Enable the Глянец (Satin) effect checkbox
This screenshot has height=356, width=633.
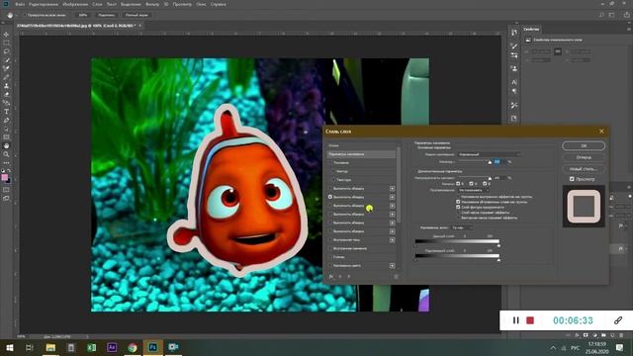click(x=330, y=257)
